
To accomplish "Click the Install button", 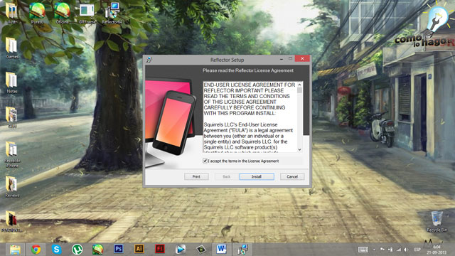I will tap(257, 176).
